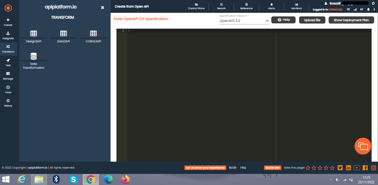Open File Explorer from taskbar

(39, 179)
